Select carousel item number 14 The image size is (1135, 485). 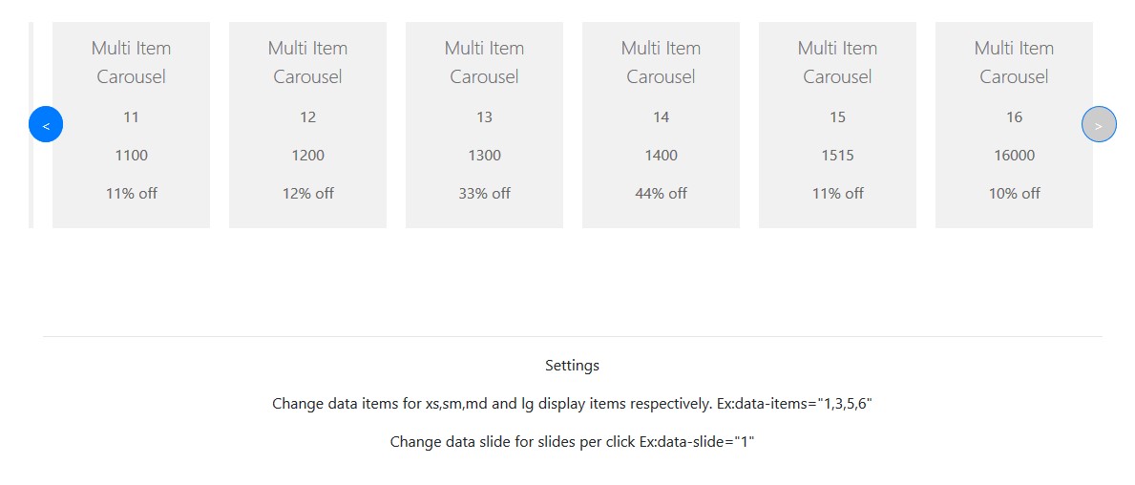(661, 117)
